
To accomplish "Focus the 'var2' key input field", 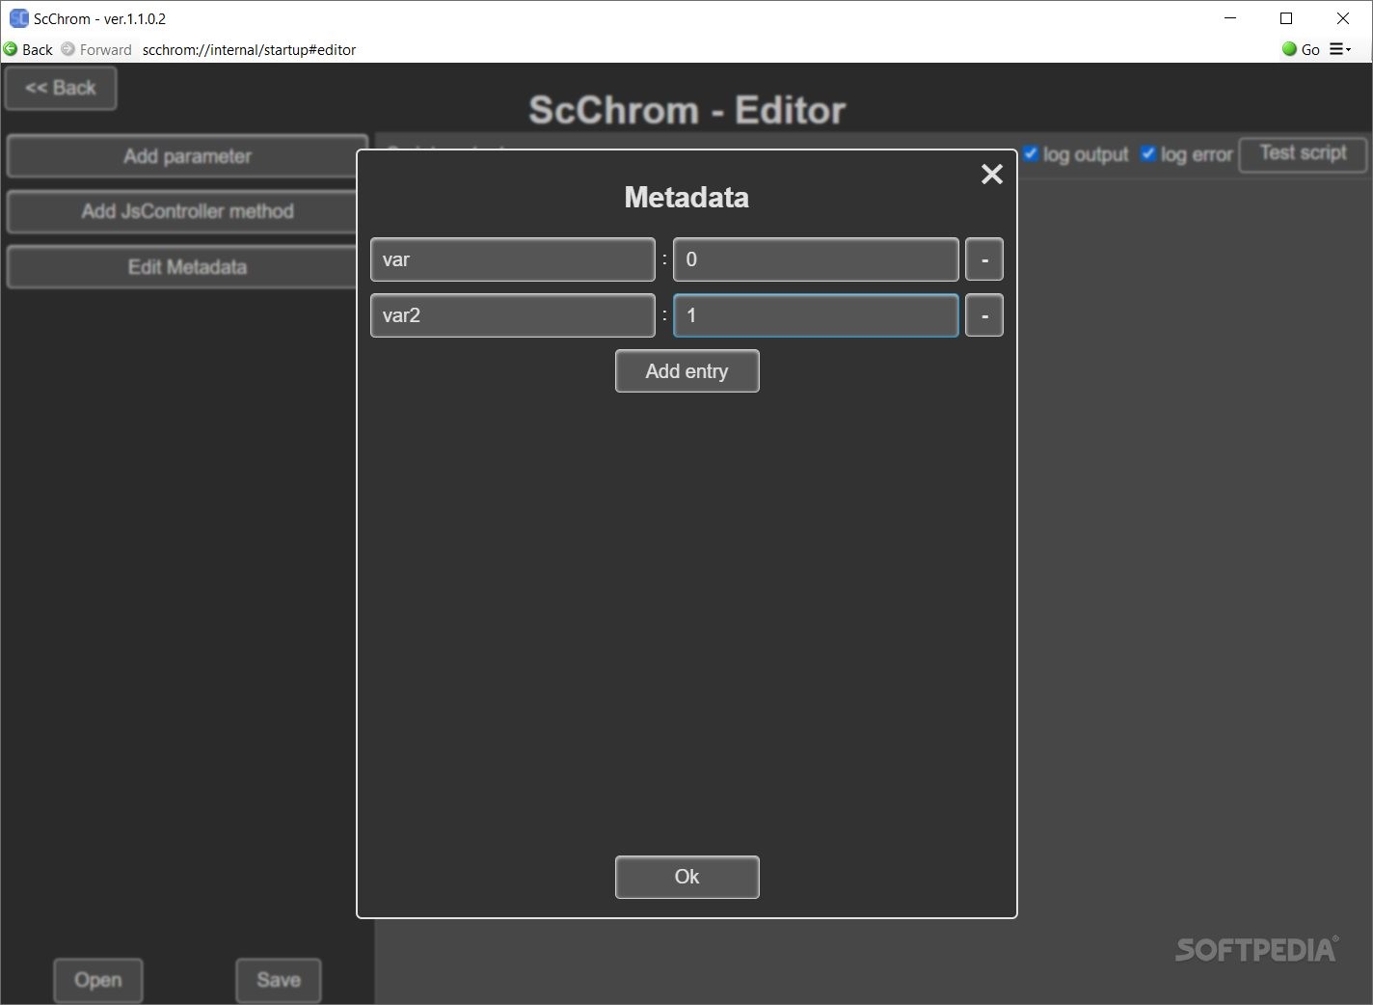I will (x=513, y=315).
